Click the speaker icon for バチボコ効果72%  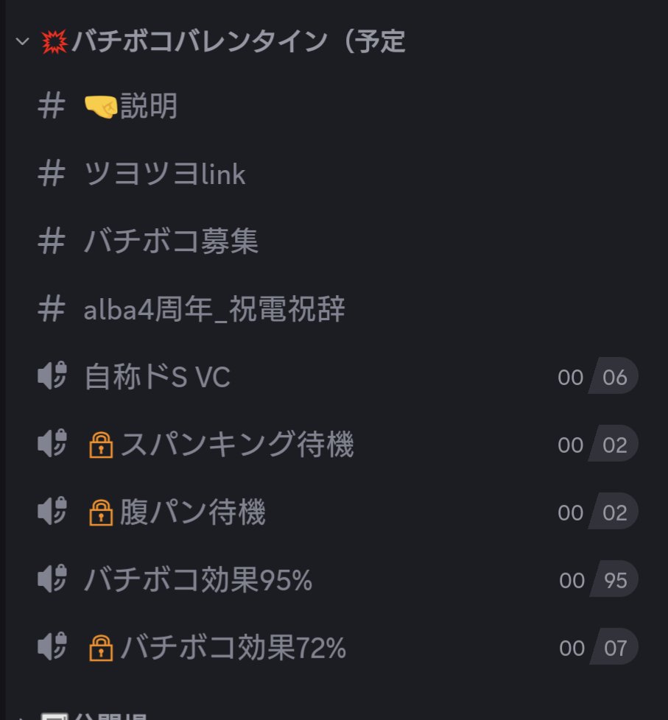(52, 646)
